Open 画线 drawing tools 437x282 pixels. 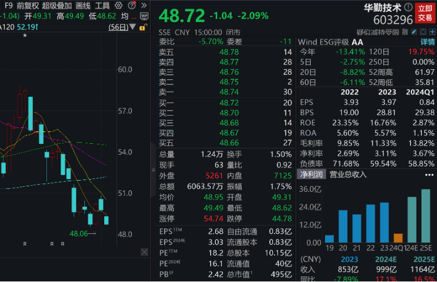click(x=83, y=5)
